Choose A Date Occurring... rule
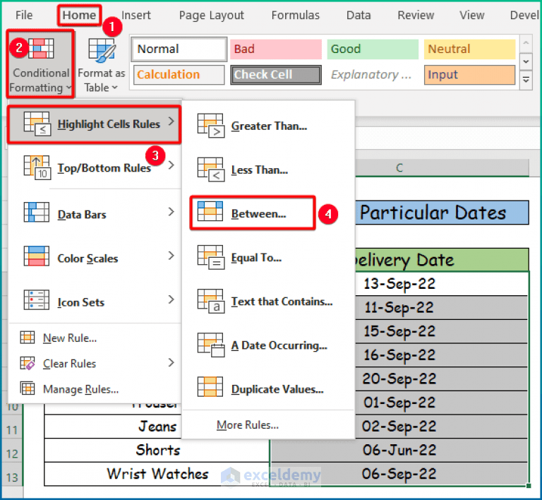 click(269, 345)
